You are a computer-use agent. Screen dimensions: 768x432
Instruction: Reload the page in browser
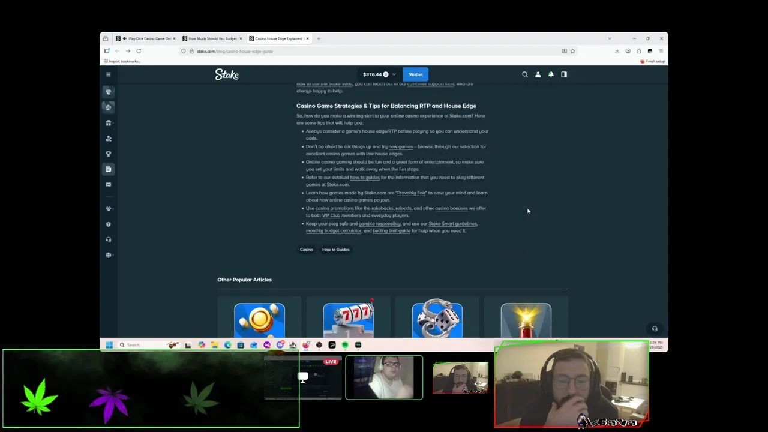pos(139,51)
